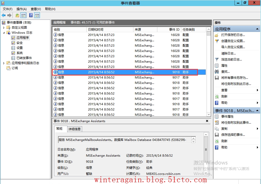Viewport: 261px width, 184px height.
Task: Click event description box down arrow
Action: (x=193, y=141)
